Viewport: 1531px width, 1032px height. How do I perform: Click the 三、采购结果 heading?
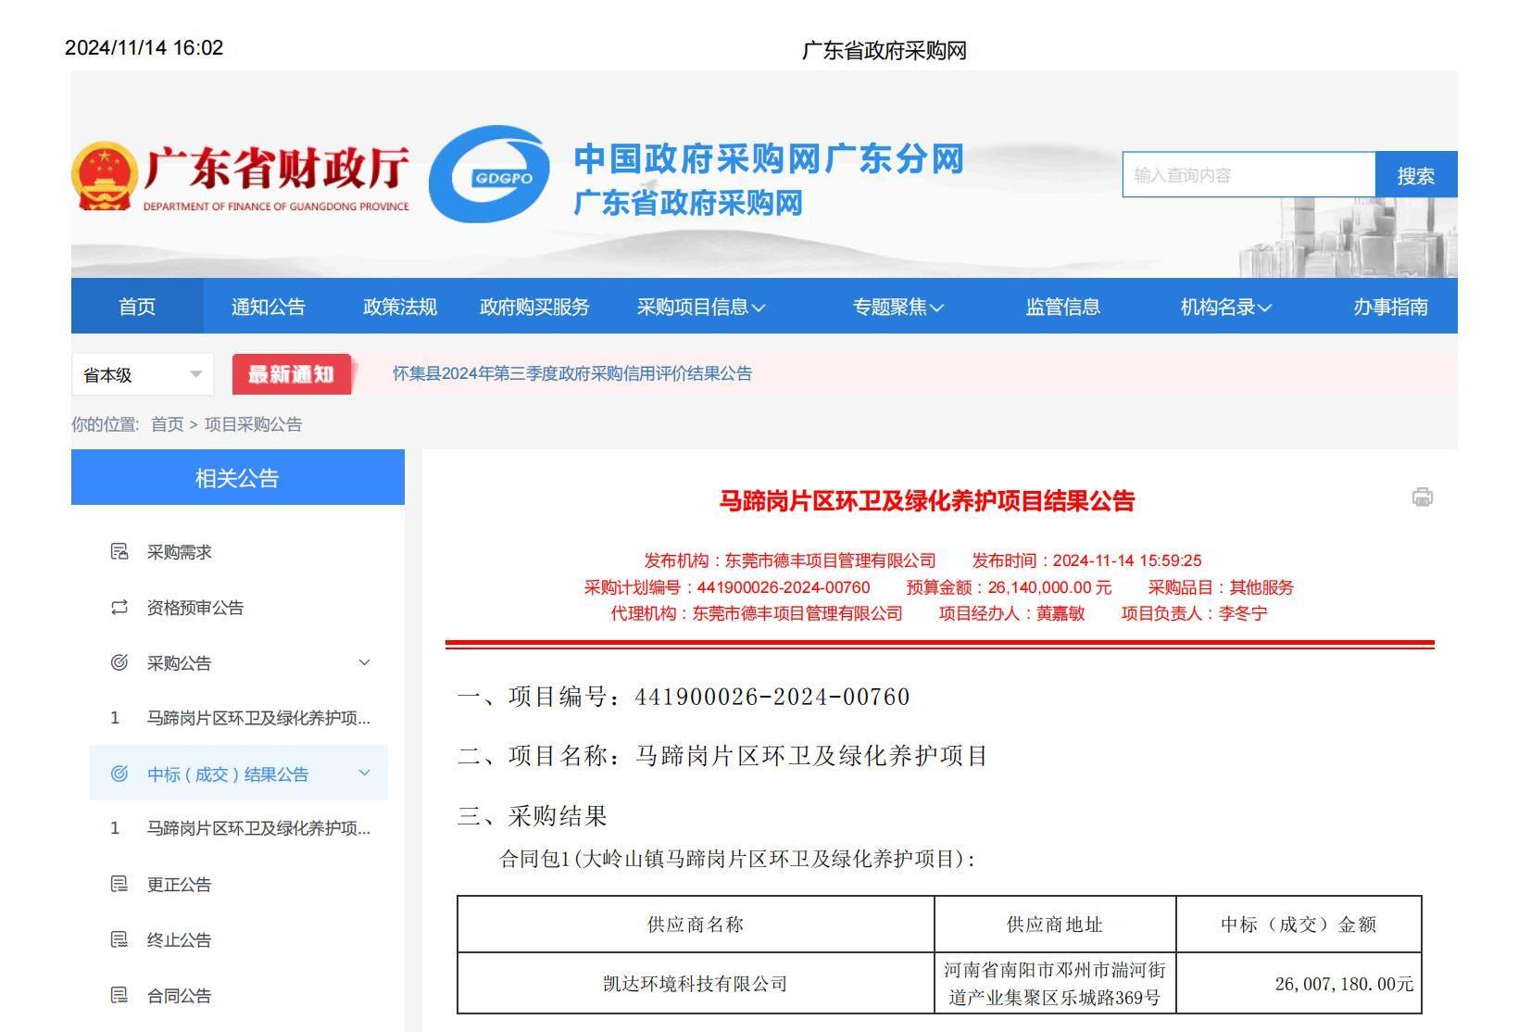533,816
